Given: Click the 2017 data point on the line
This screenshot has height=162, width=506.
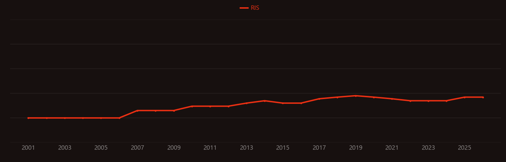Looking at the screenshot, I should coord(319,99).
